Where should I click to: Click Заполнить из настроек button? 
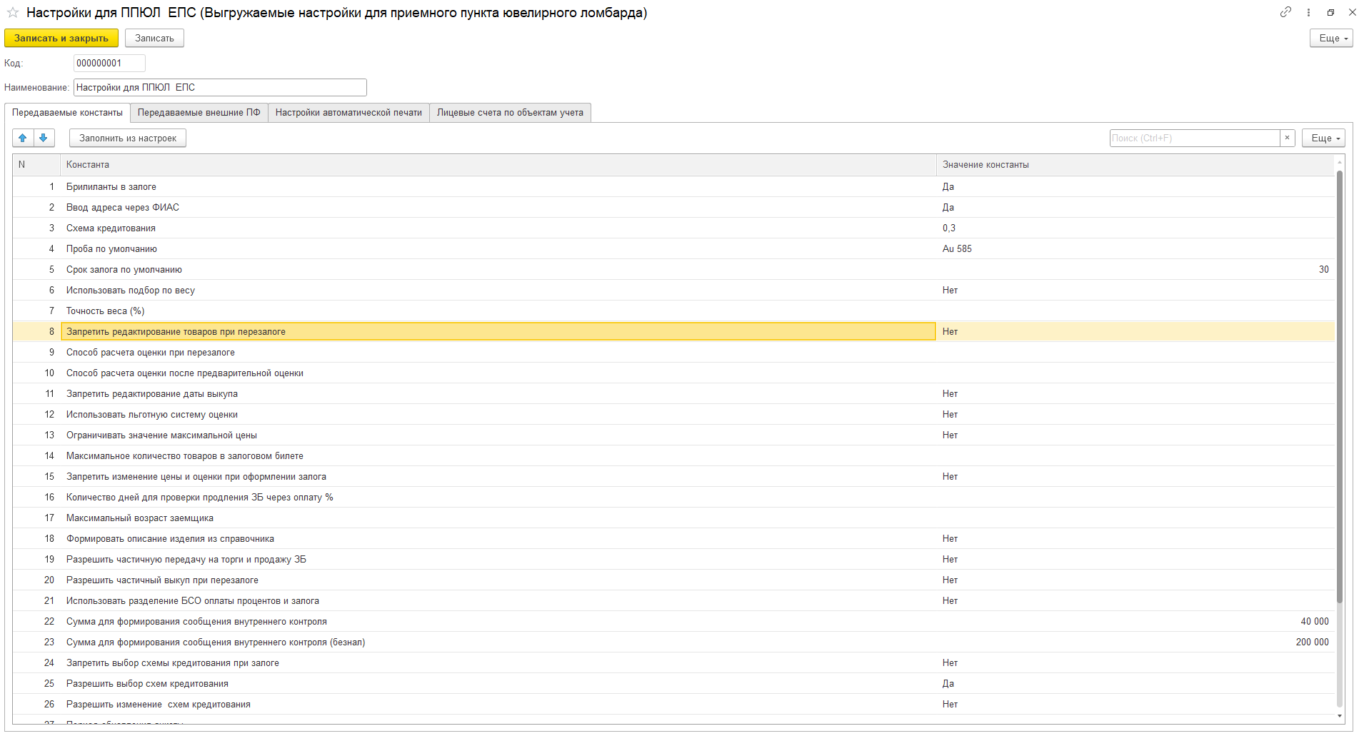pos(128,138)
